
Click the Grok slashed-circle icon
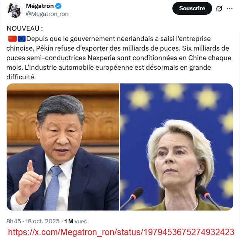coord(219,8)
